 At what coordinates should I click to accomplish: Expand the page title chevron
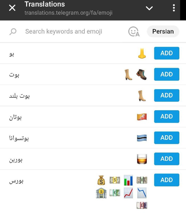pos(149,8)
